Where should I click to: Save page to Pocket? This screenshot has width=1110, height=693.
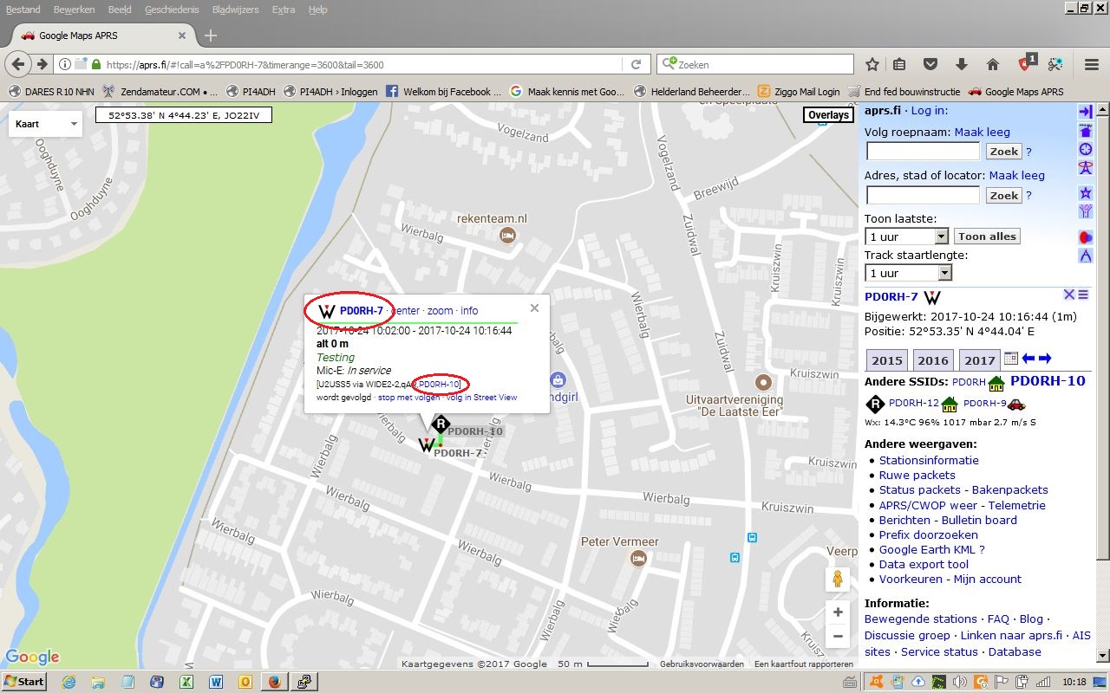[x=930, y=64]
